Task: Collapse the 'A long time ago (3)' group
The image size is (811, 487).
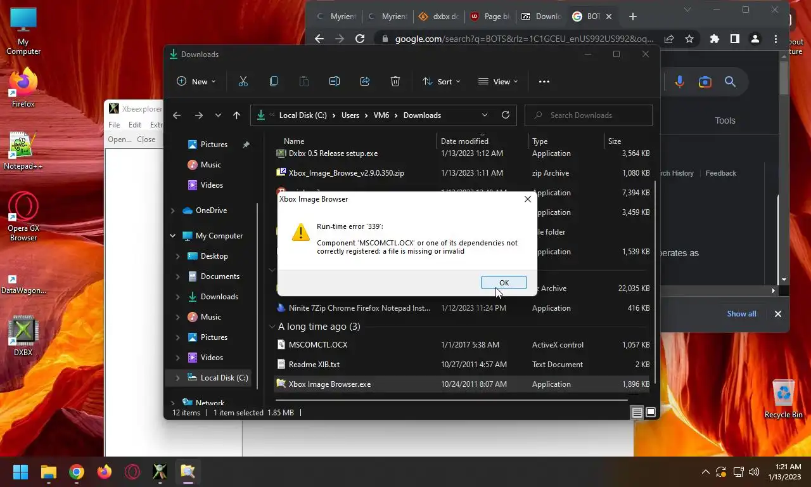Action: point(272,327)
